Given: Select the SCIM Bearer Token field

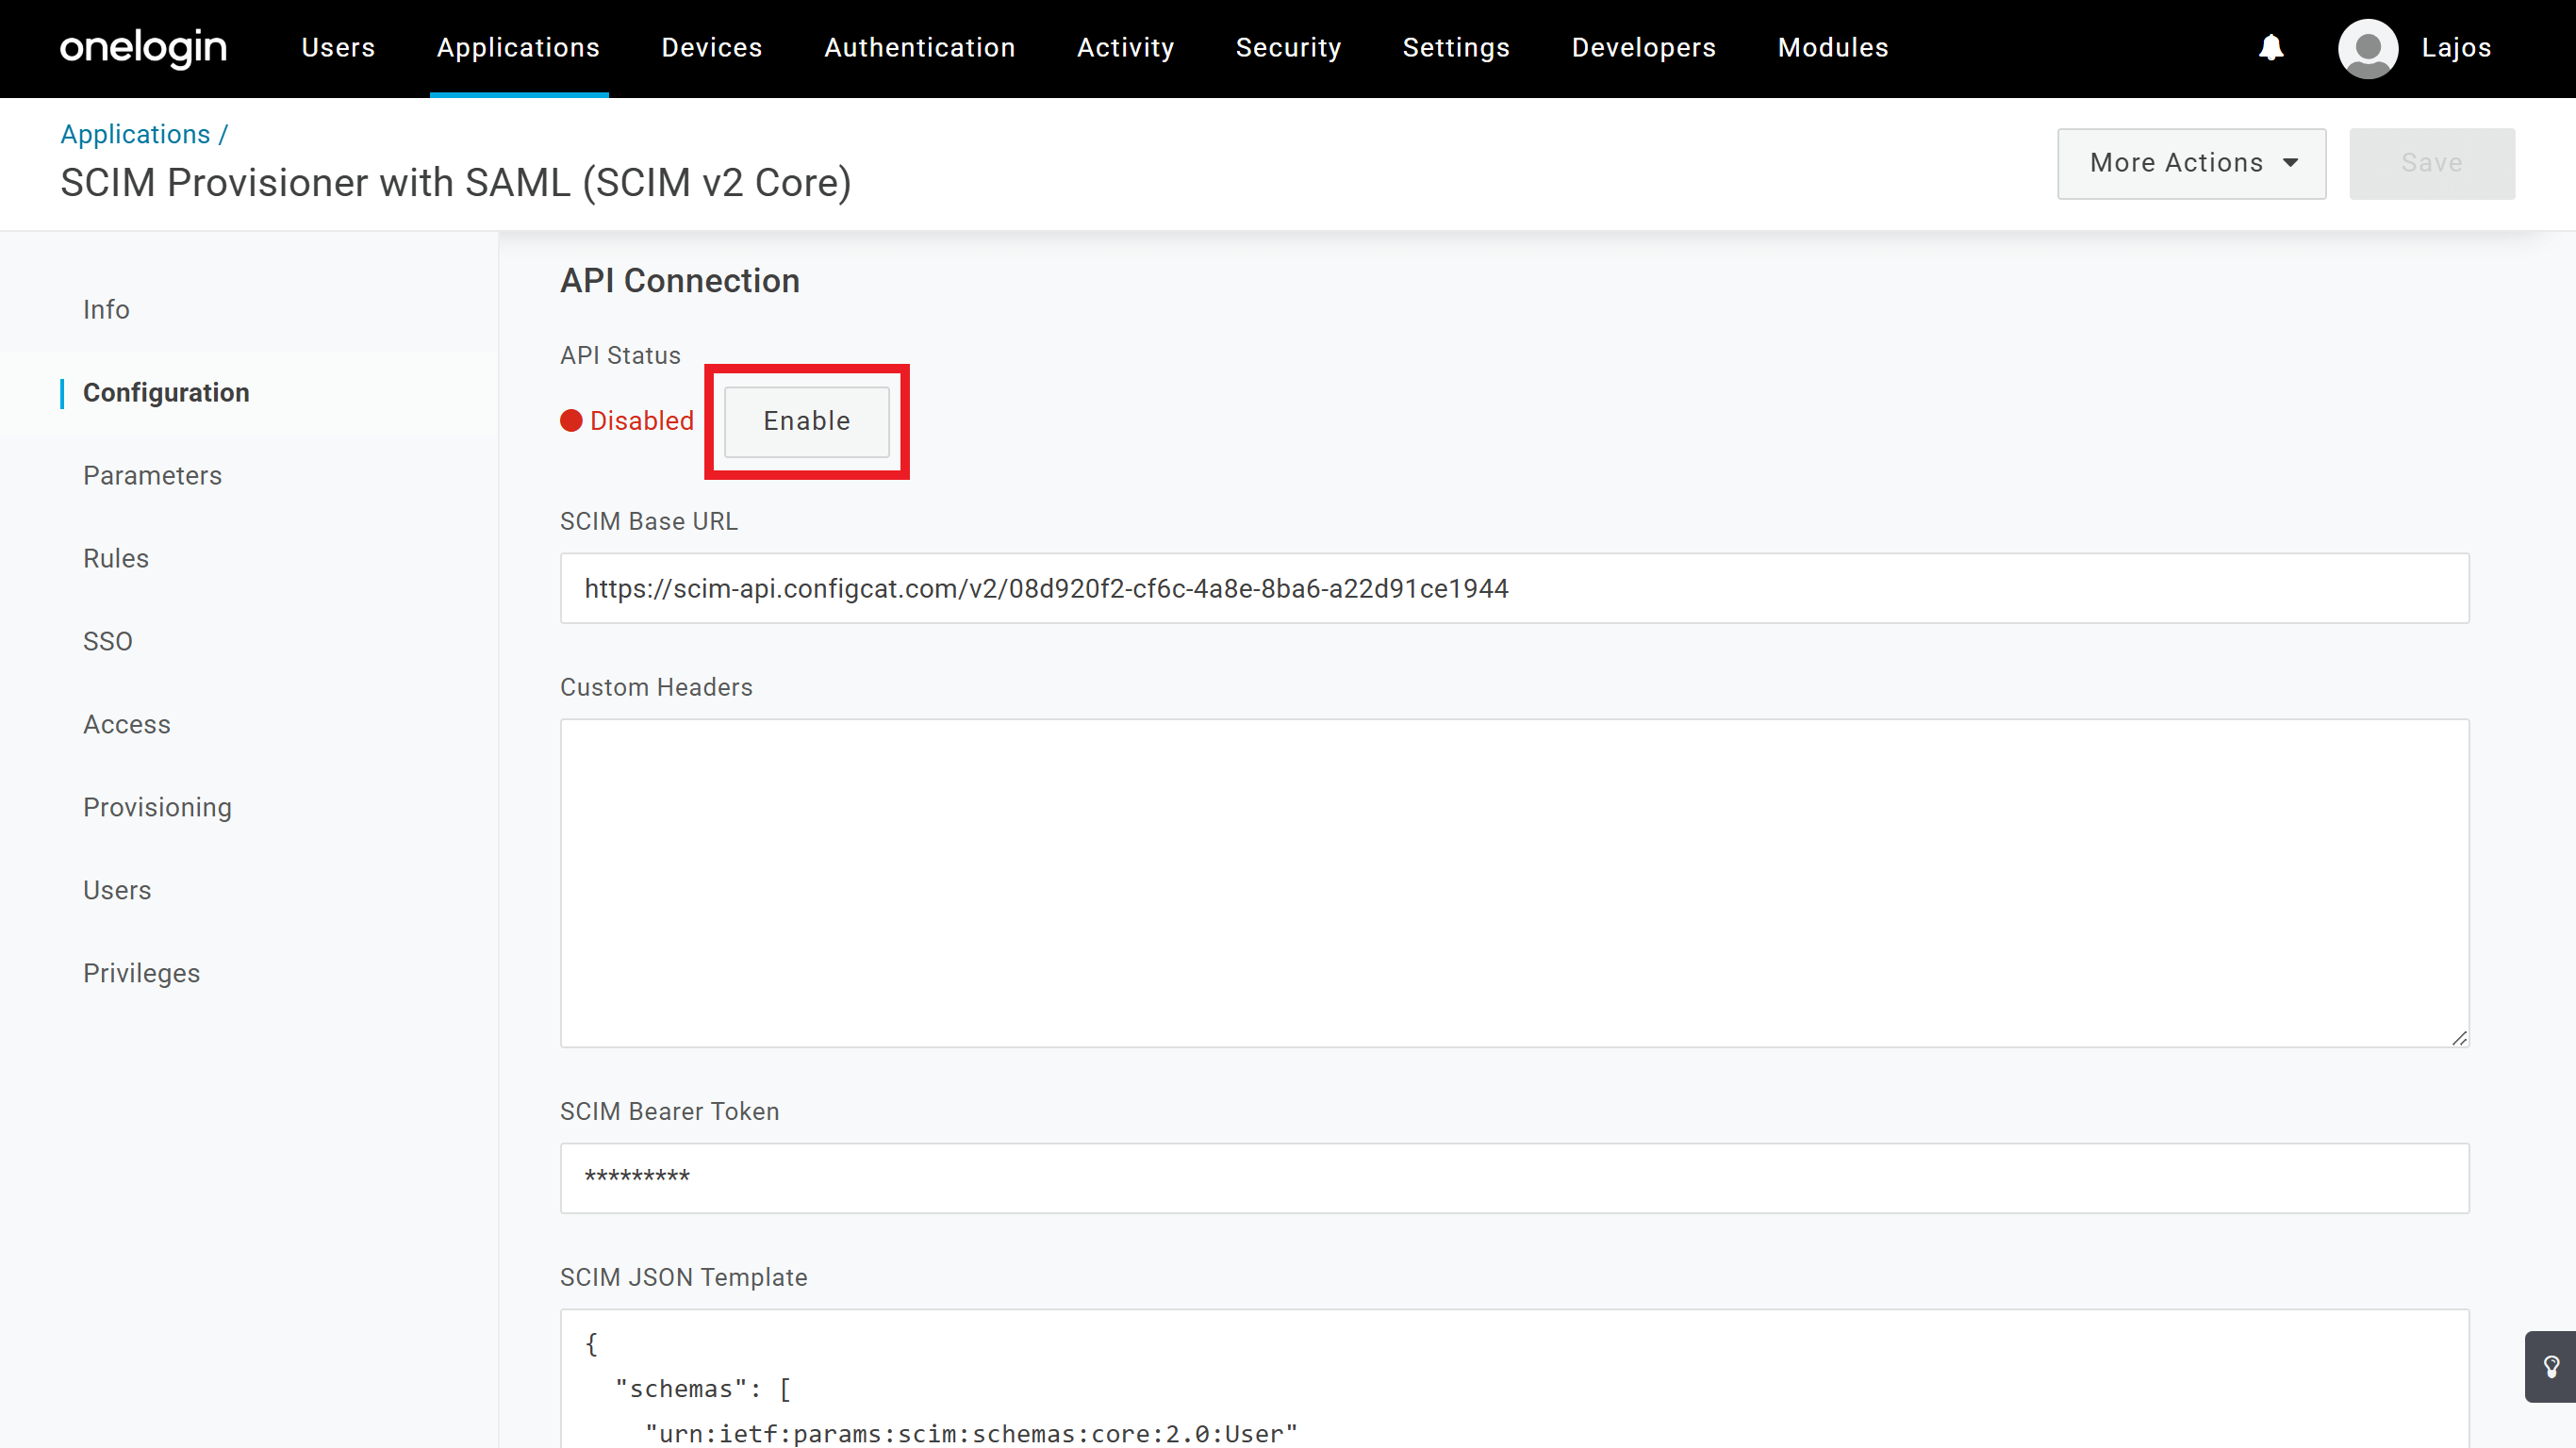Looking at the screenshot, I should click(x=1513, y=1177).
